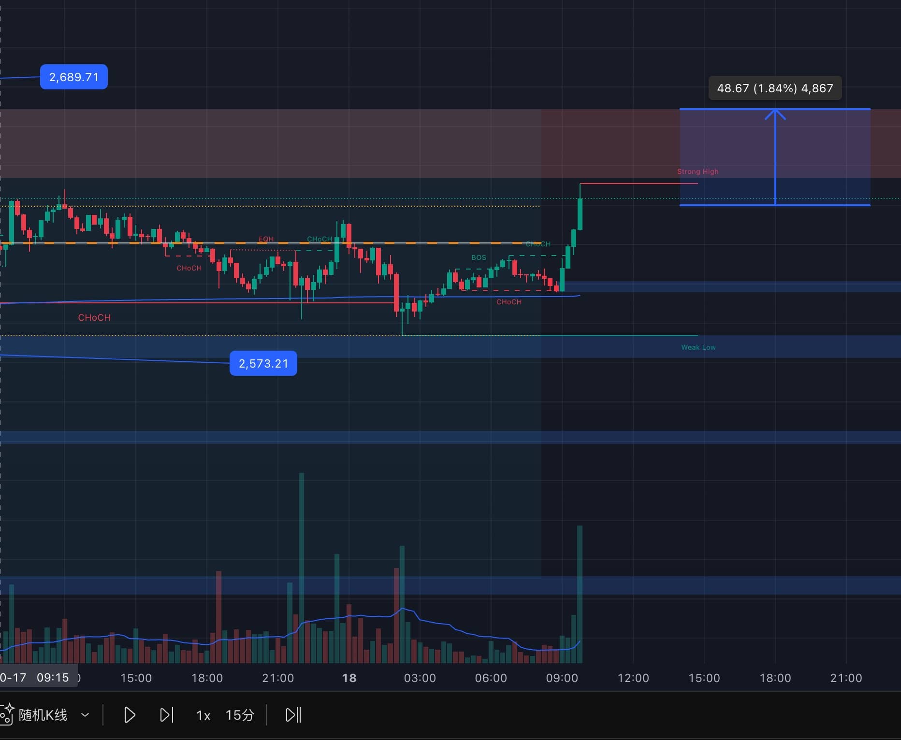The width and height of the screenshot is (901, 740).
Task: Click the 2,573.21 price label
Action: pos(263,364)
